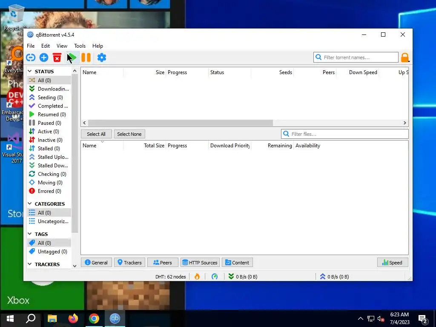Screen dimensions: 436x327
Task: Collapse the CATEGORIES section chevron
Action: 30,204
